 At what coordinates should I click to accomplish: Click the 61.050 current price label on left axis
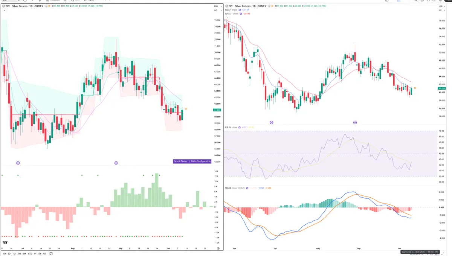click(x=217, y=110)
